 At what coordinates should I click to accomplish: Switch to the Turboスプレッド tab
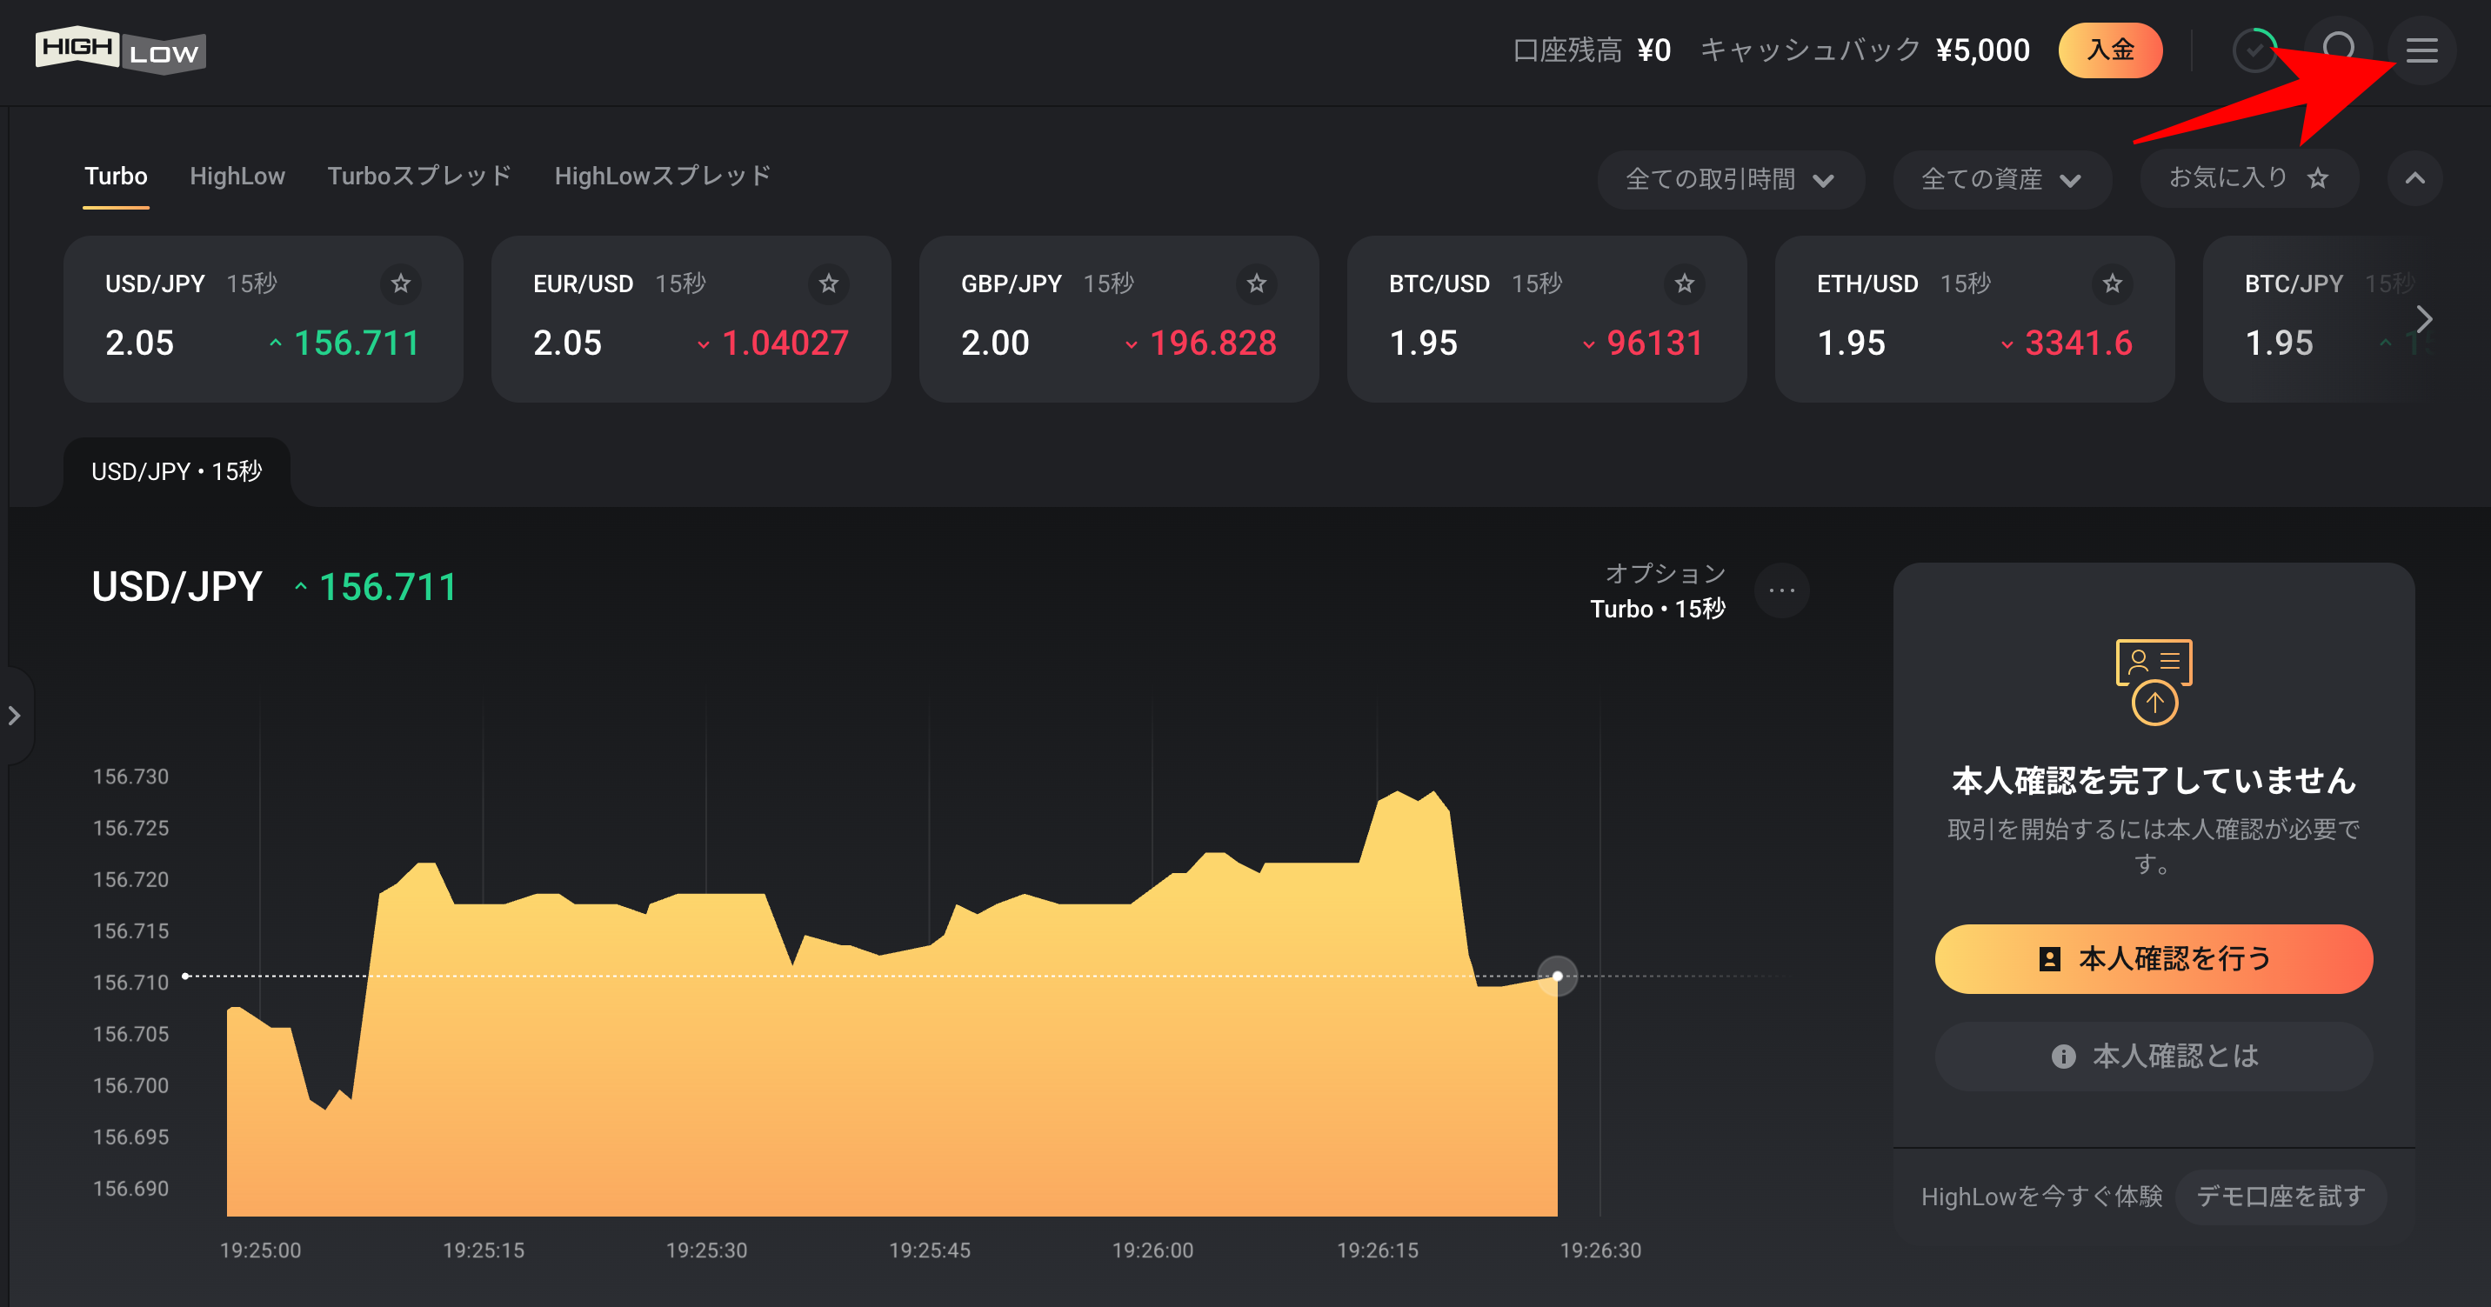click(418, 176)
